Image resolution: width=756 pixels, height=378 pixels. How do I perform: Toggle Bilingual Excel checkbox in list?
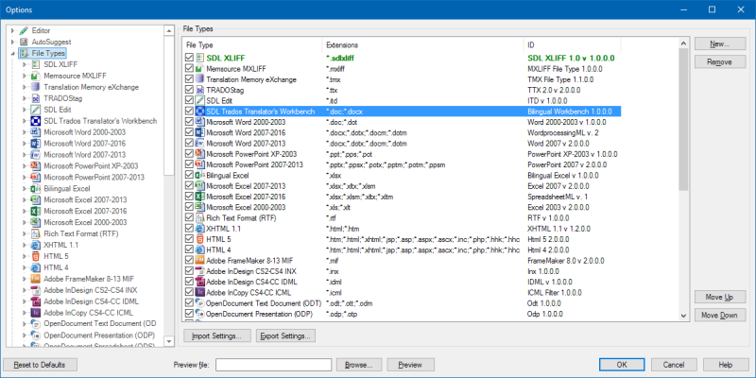click(190, 176)
